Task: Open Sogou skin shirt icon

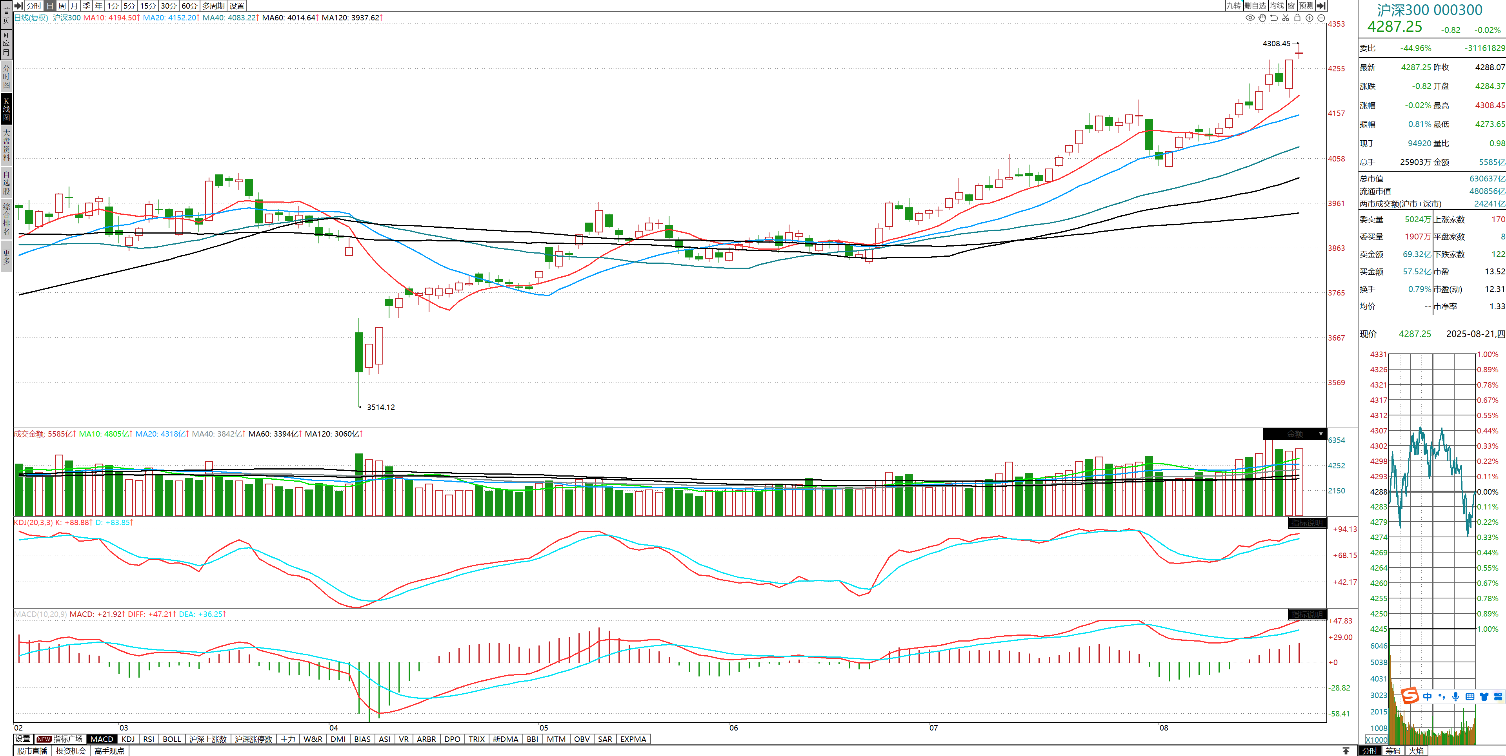Action: tap(1484, 696)
